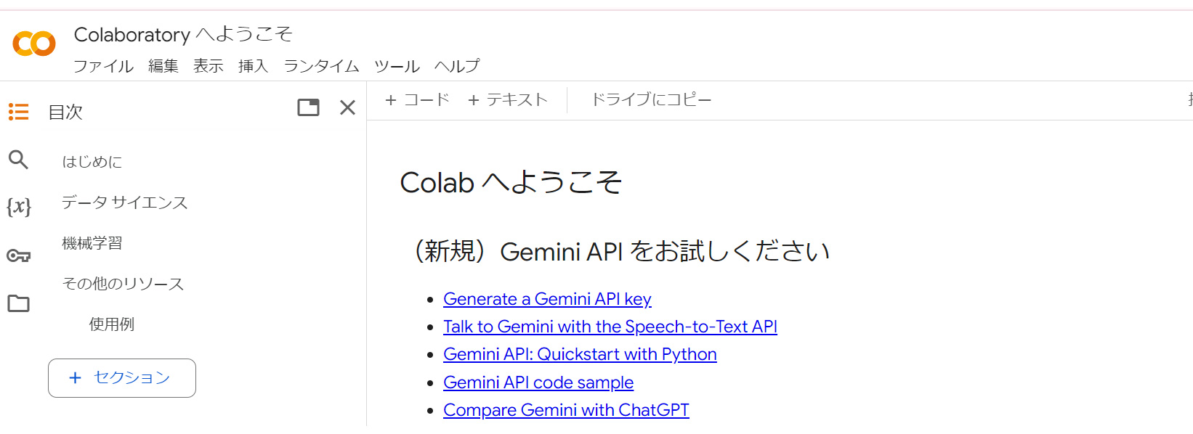1193x434 pixels.
Task: Open the files folder icon panel
Action: [19, 303]
